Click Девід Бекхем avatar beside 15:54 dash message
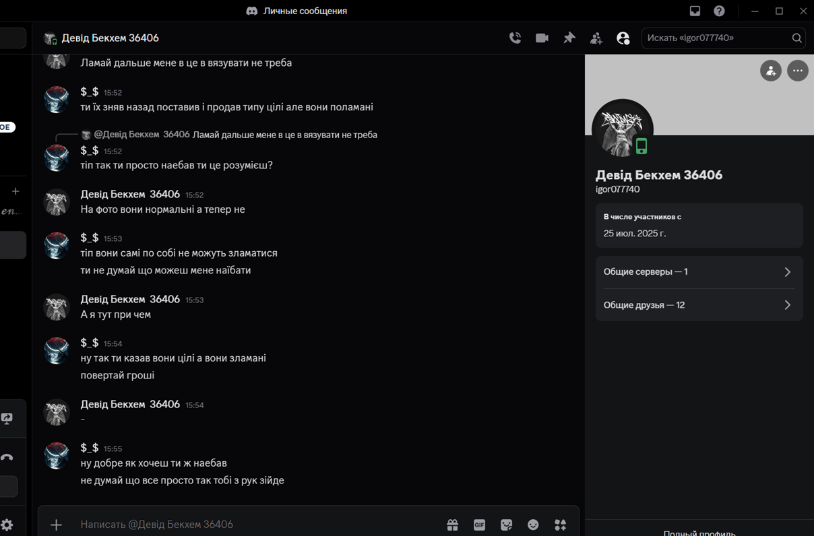 click(57, 412)
